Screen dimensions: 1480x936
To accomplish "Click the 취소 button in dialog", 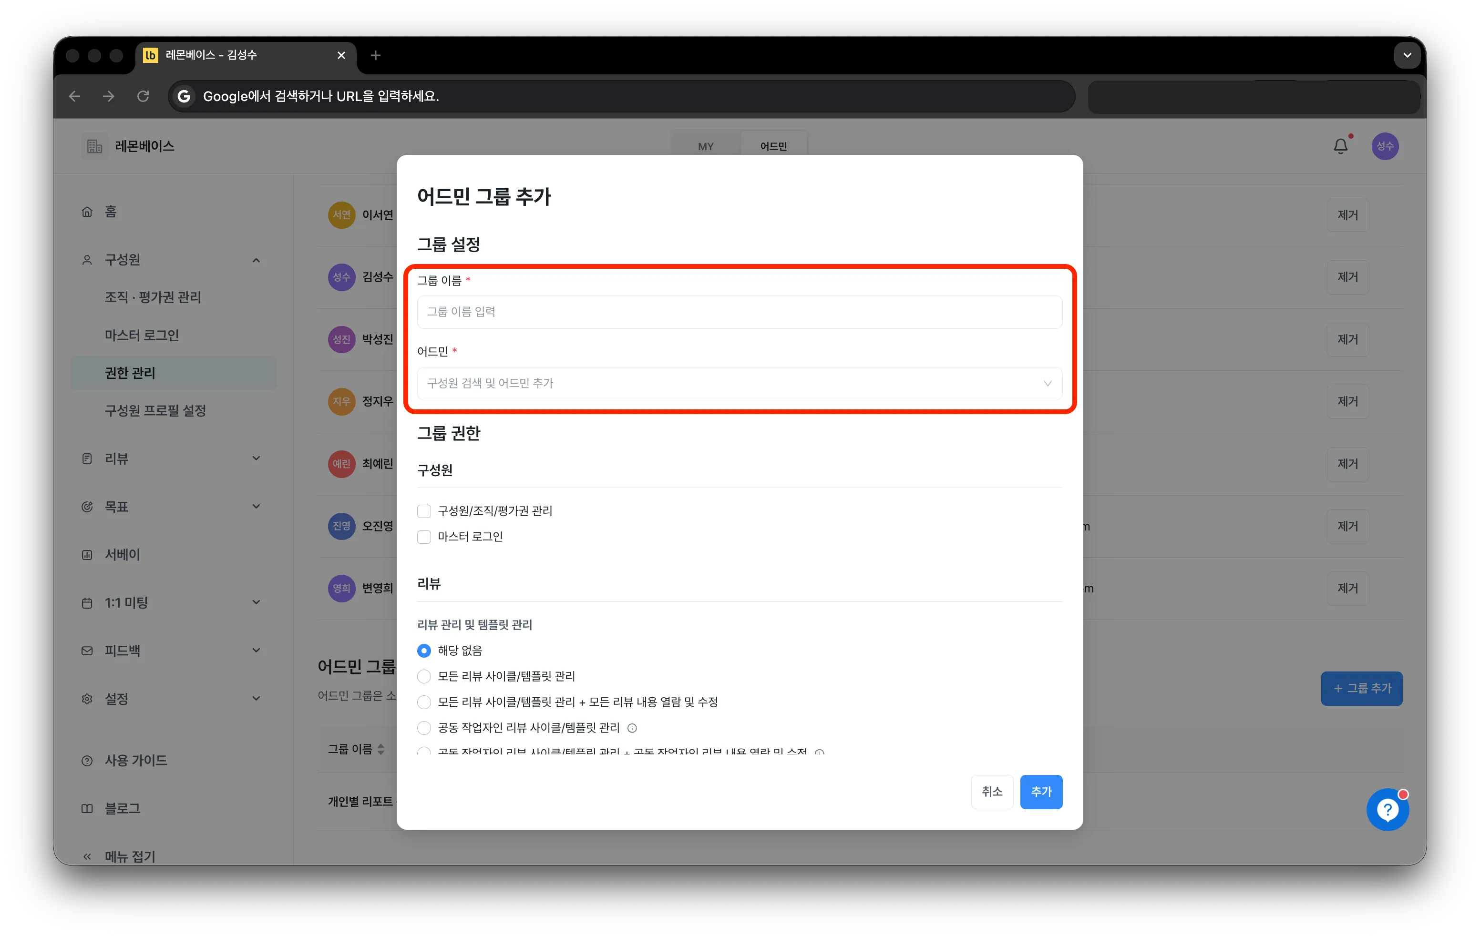I will point(991,792).
